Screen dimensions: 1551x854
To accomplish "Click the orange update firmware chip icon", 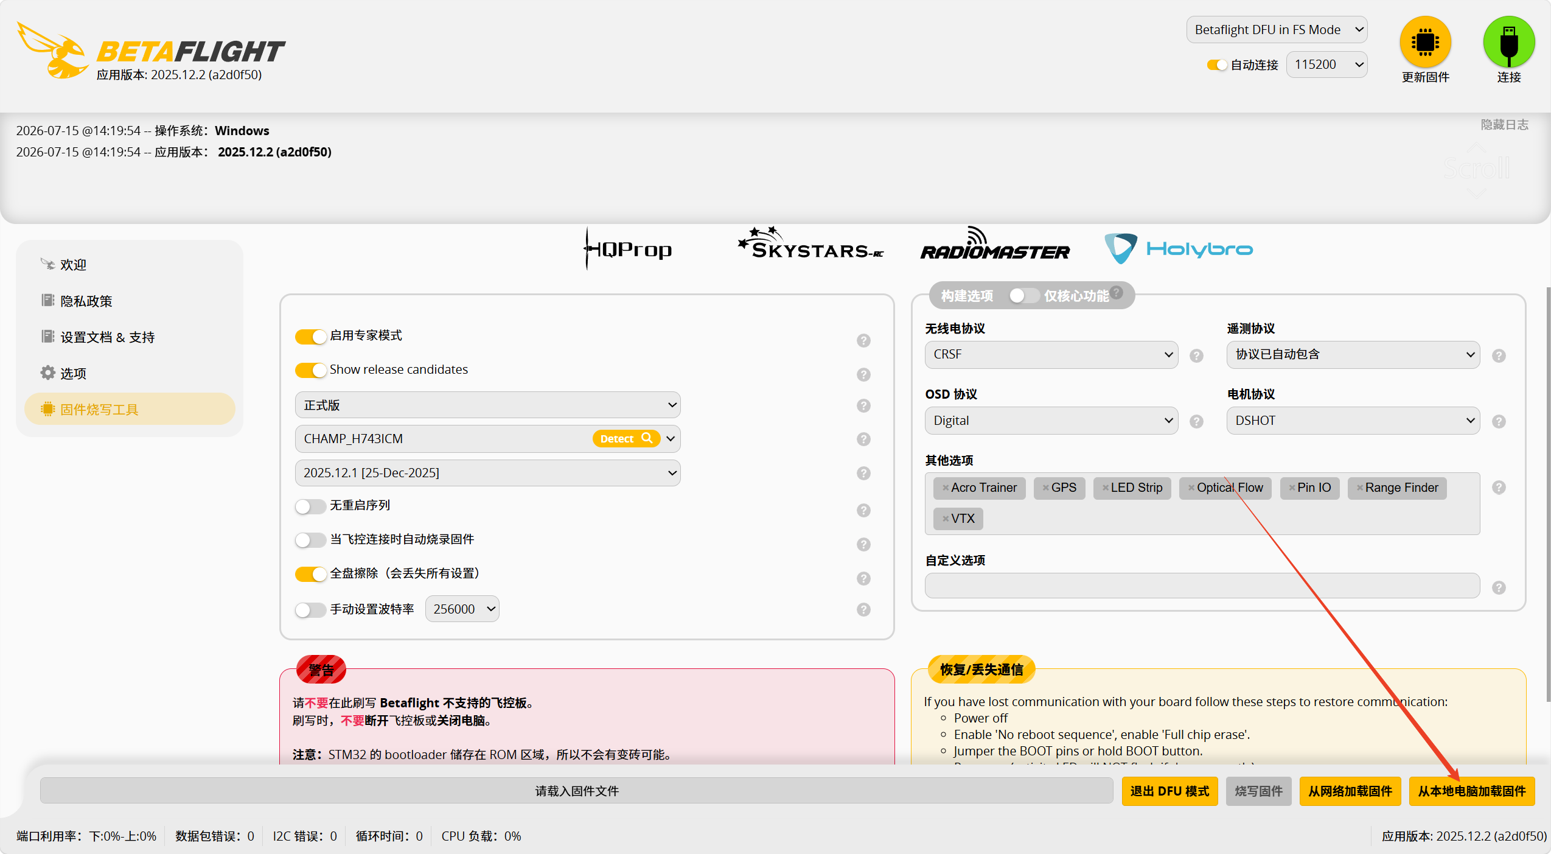I will pos(1425,42).
